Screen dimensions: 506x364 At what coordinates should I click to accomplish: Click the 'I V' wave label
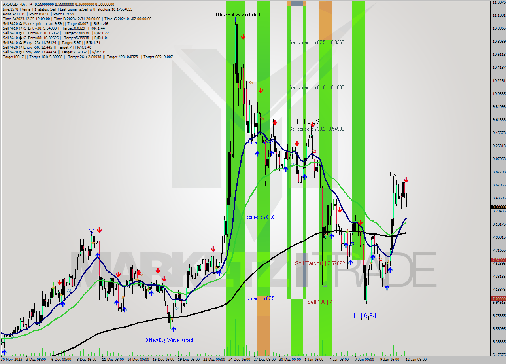click(393, 174)
